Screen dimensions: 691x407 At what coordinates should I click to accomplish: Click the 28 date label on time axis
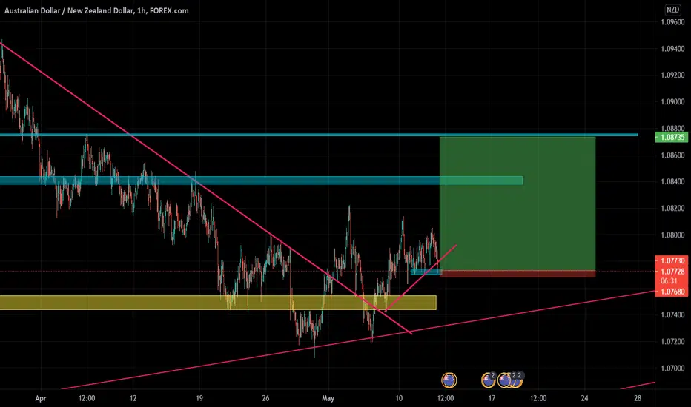click(637, 398)
